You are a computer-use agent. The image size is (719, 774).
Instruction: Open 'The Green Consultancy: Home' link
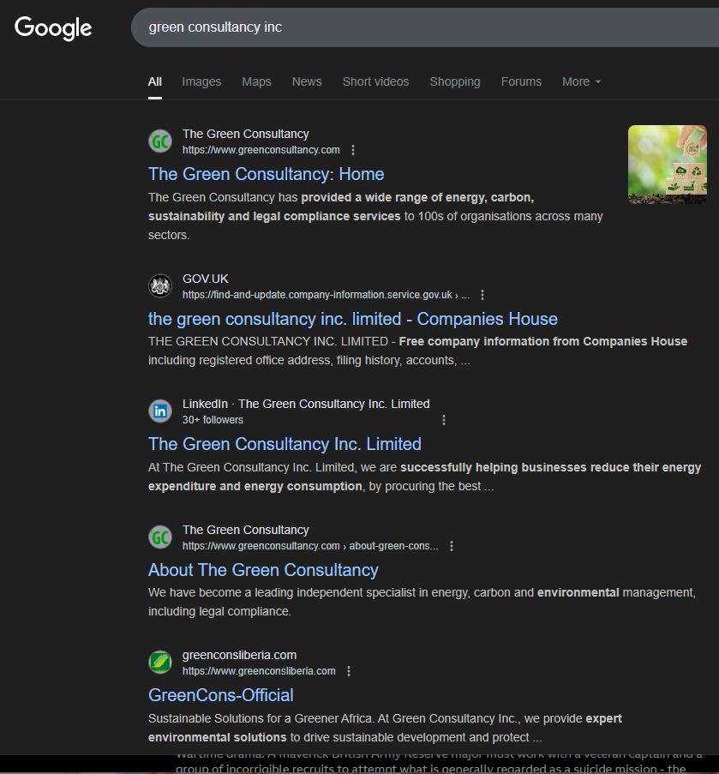click(266, 174)
